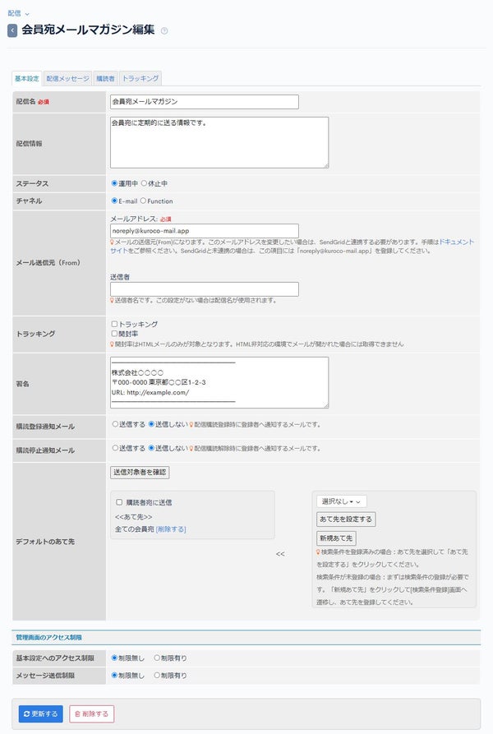Select 制限無し for 基本設定へのアクセス制限

tap(114, 658)
